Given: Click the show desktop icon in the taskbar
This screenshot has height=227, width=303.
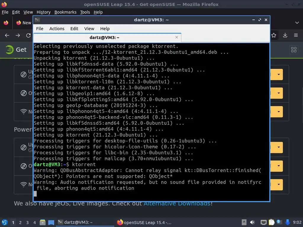Looking at the screenshot, I should tap(51, 222).
